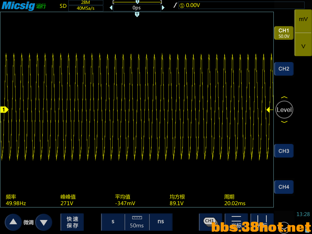This screenshot has height=234, width=312.
Task: Select the 频率 49.98Hz measurement
Action: [16, 200]
